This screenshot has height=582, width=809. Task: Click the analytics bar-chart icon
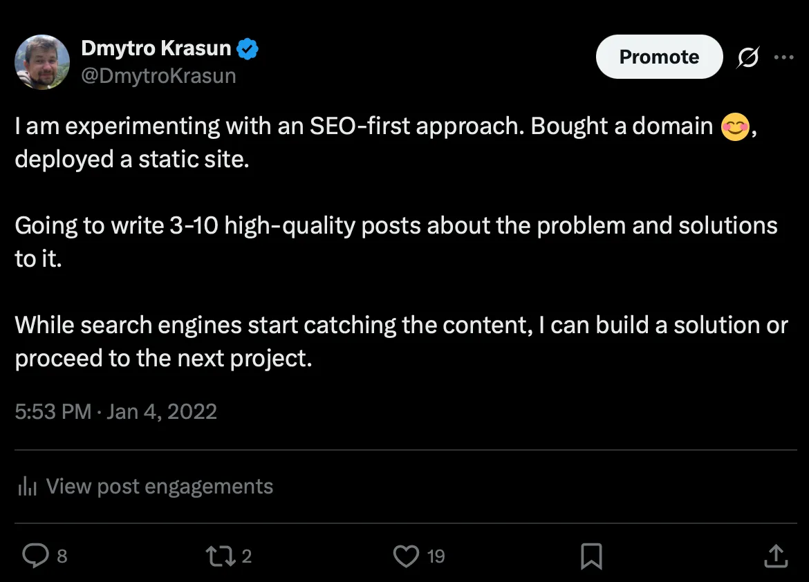point(26,486)
